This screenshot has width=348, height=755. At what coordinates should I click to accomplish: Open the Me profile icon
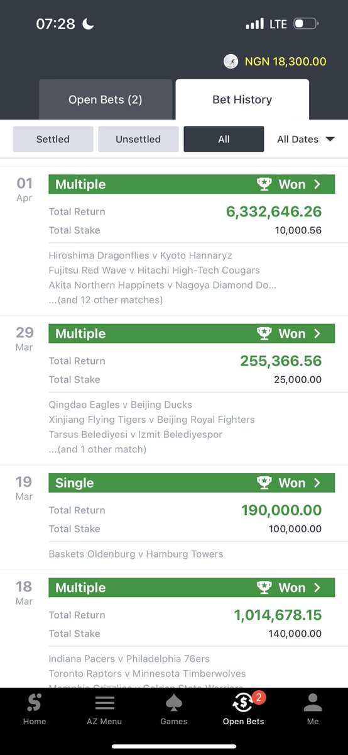[x=313, y=703]
